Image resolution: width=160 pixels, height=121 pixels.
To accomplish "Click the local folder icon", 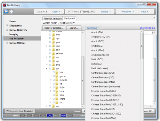I will tap(57, 91).
